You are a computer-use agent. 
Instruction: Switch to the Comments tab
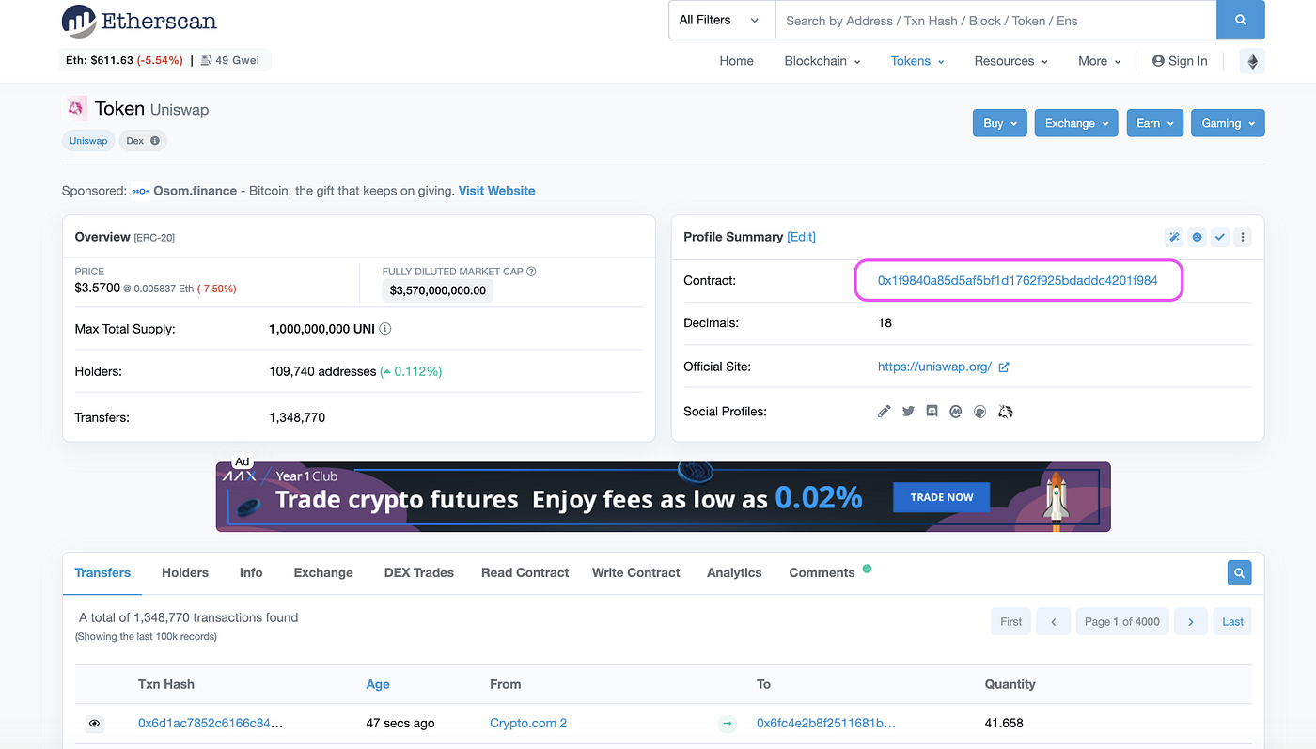(822, 572)
